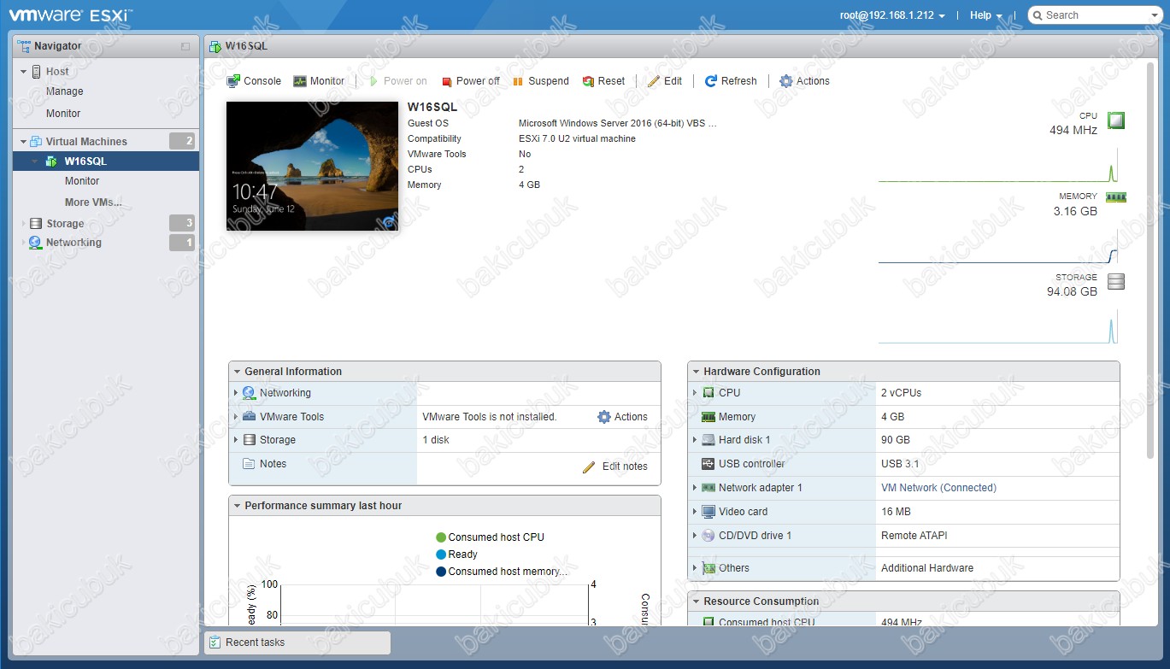Collapse the Performance summary last hour panel
Image resolution: width=1170 pixels, height=669 pixels.
coord(237,506)
